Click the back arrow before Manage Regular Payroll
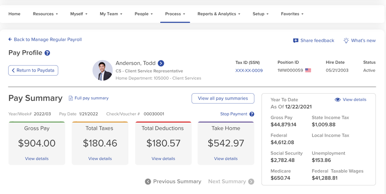Viewport: 386px width, 194px height. (x=10, y=39)
